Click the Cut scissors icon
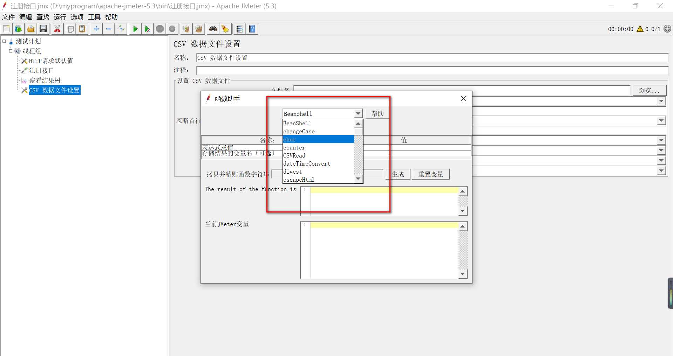The width and height of the screenshot is (673, 356). pos(57,29)
